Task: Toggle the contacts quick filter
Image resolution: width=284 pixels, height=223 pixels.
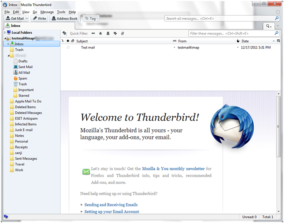Action: tap(108, 33)
